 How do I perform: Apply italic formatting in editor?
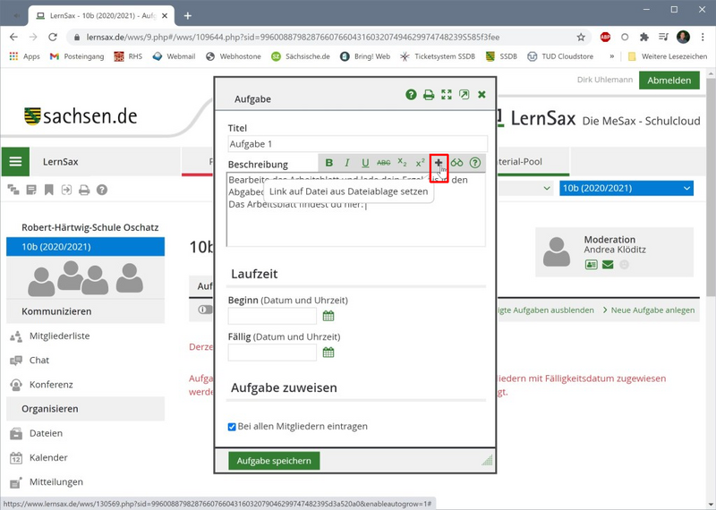[347, 163]
